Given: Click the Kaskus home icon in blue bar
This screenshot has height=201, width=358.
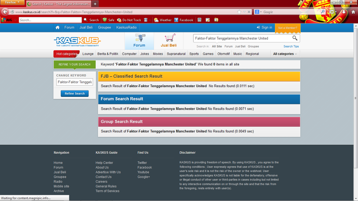Looking at the screenshot, I should pos(57,27).
